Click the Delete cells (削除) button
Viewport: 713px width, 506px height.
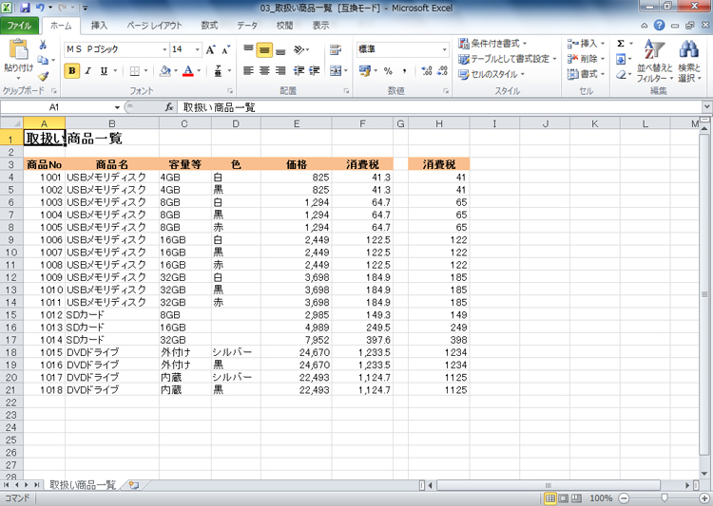(x=586, y=59)
